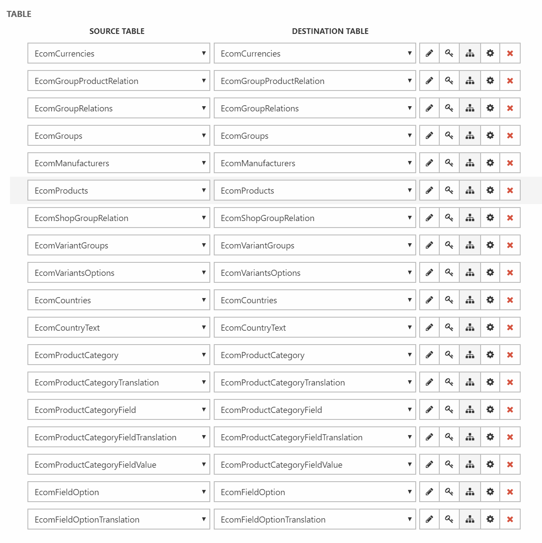This screenshot has width=542, height=543.
Task: Click hierarchy icon for EcomVariantGroups row
Action: [x=470, y=245]
